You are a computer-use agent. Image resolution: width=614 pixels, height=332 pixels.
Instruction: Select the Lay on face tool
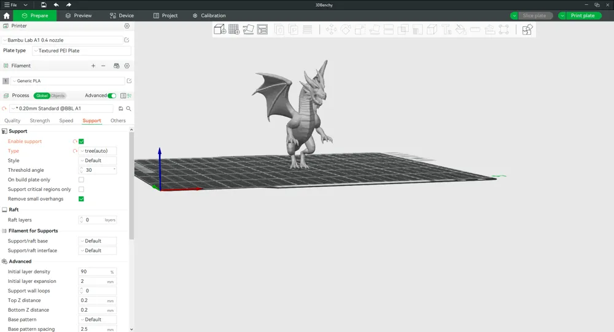tap(375, 29)
